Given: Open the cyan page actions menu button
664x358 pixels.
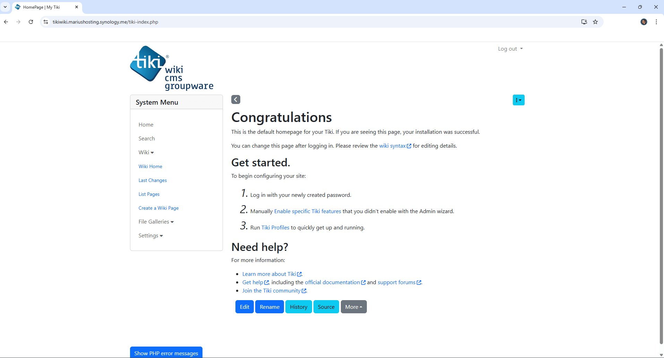Looking at the screenshot, I should 518,100.
